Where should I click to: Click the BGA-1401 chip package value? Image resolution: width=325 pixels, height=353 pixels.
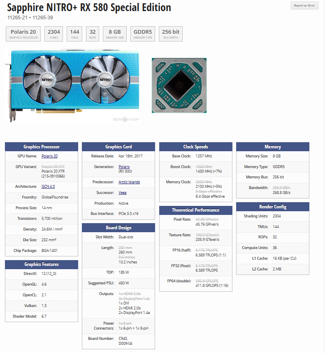click(49, 251)
